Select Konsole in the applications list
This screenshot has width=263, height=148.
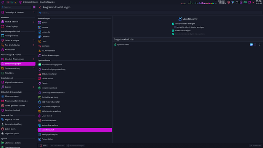75,27
